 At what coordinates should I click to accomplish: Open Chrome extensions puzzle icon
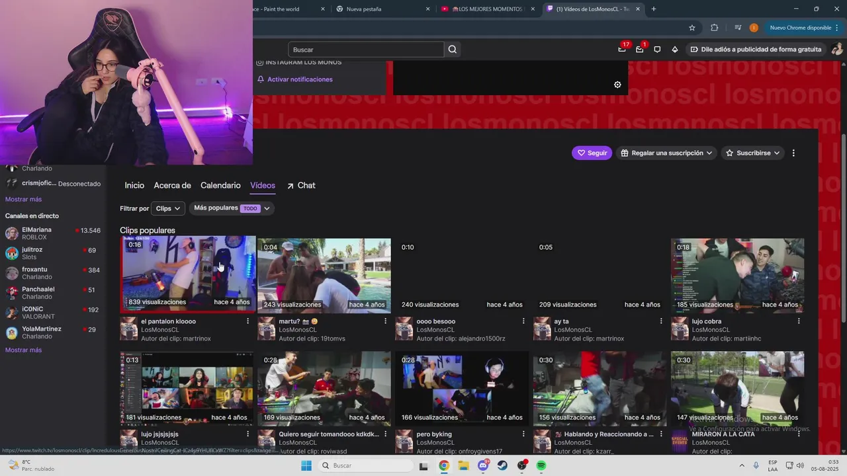[x=714, y=28]
